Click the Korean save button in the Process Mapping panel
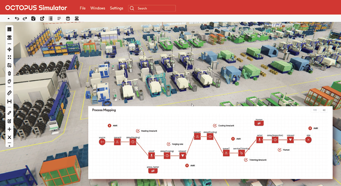The width and height of the screenshot is (341, 186). [x=315, y=110]
